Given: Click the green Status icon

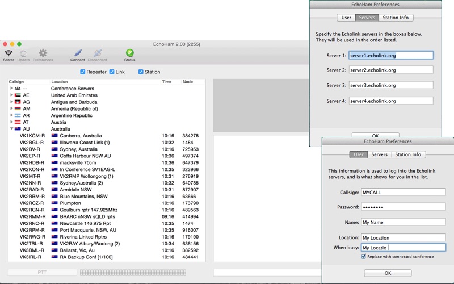Looking at the screenshot, I should 130,53.
